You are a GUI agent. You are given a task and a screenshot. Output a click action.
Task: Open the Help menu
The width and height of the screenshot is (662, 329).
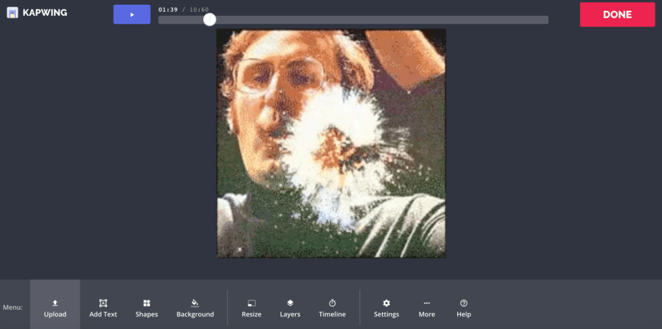point(463,308)
